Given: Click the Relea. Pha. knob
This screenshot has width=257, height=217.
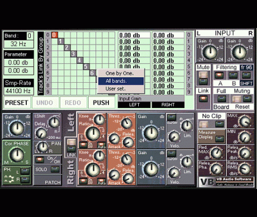Looking at the screenshot, I should point(216,169).
